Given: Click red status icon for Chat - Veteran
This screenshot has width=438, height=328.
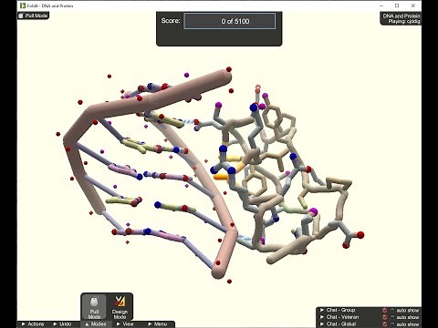Looking at the screenshot, I should point(384,317).
